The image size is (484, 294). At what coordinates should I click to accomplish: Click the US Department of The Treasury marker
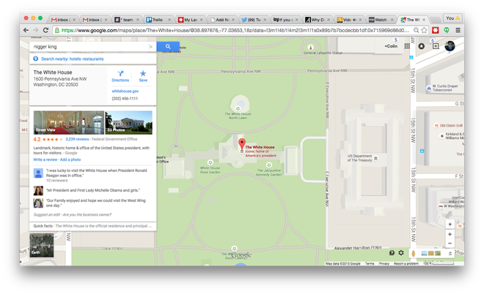click(375, 158)
